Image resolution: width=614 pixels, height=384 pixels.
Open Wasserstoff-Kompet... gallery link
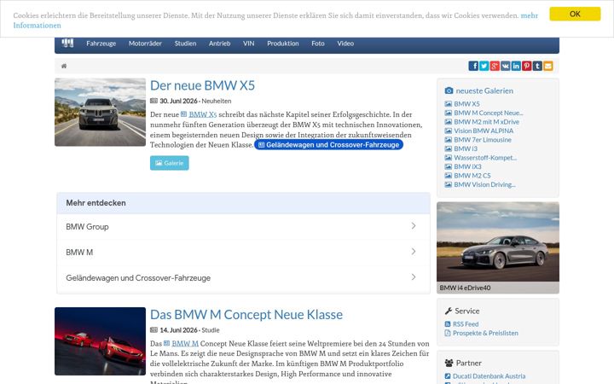[x=485, y=158]
